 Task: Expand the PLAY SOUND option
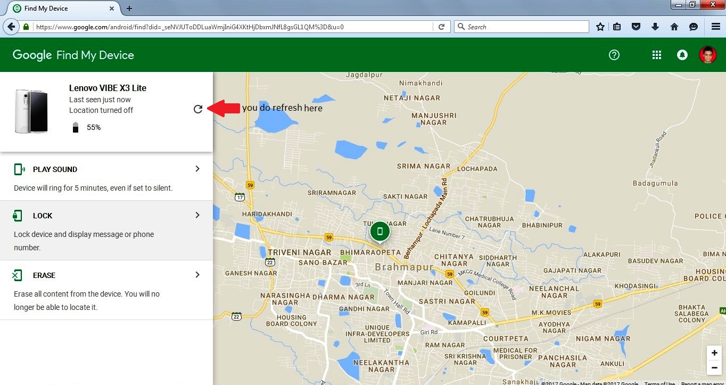point(197,169)
